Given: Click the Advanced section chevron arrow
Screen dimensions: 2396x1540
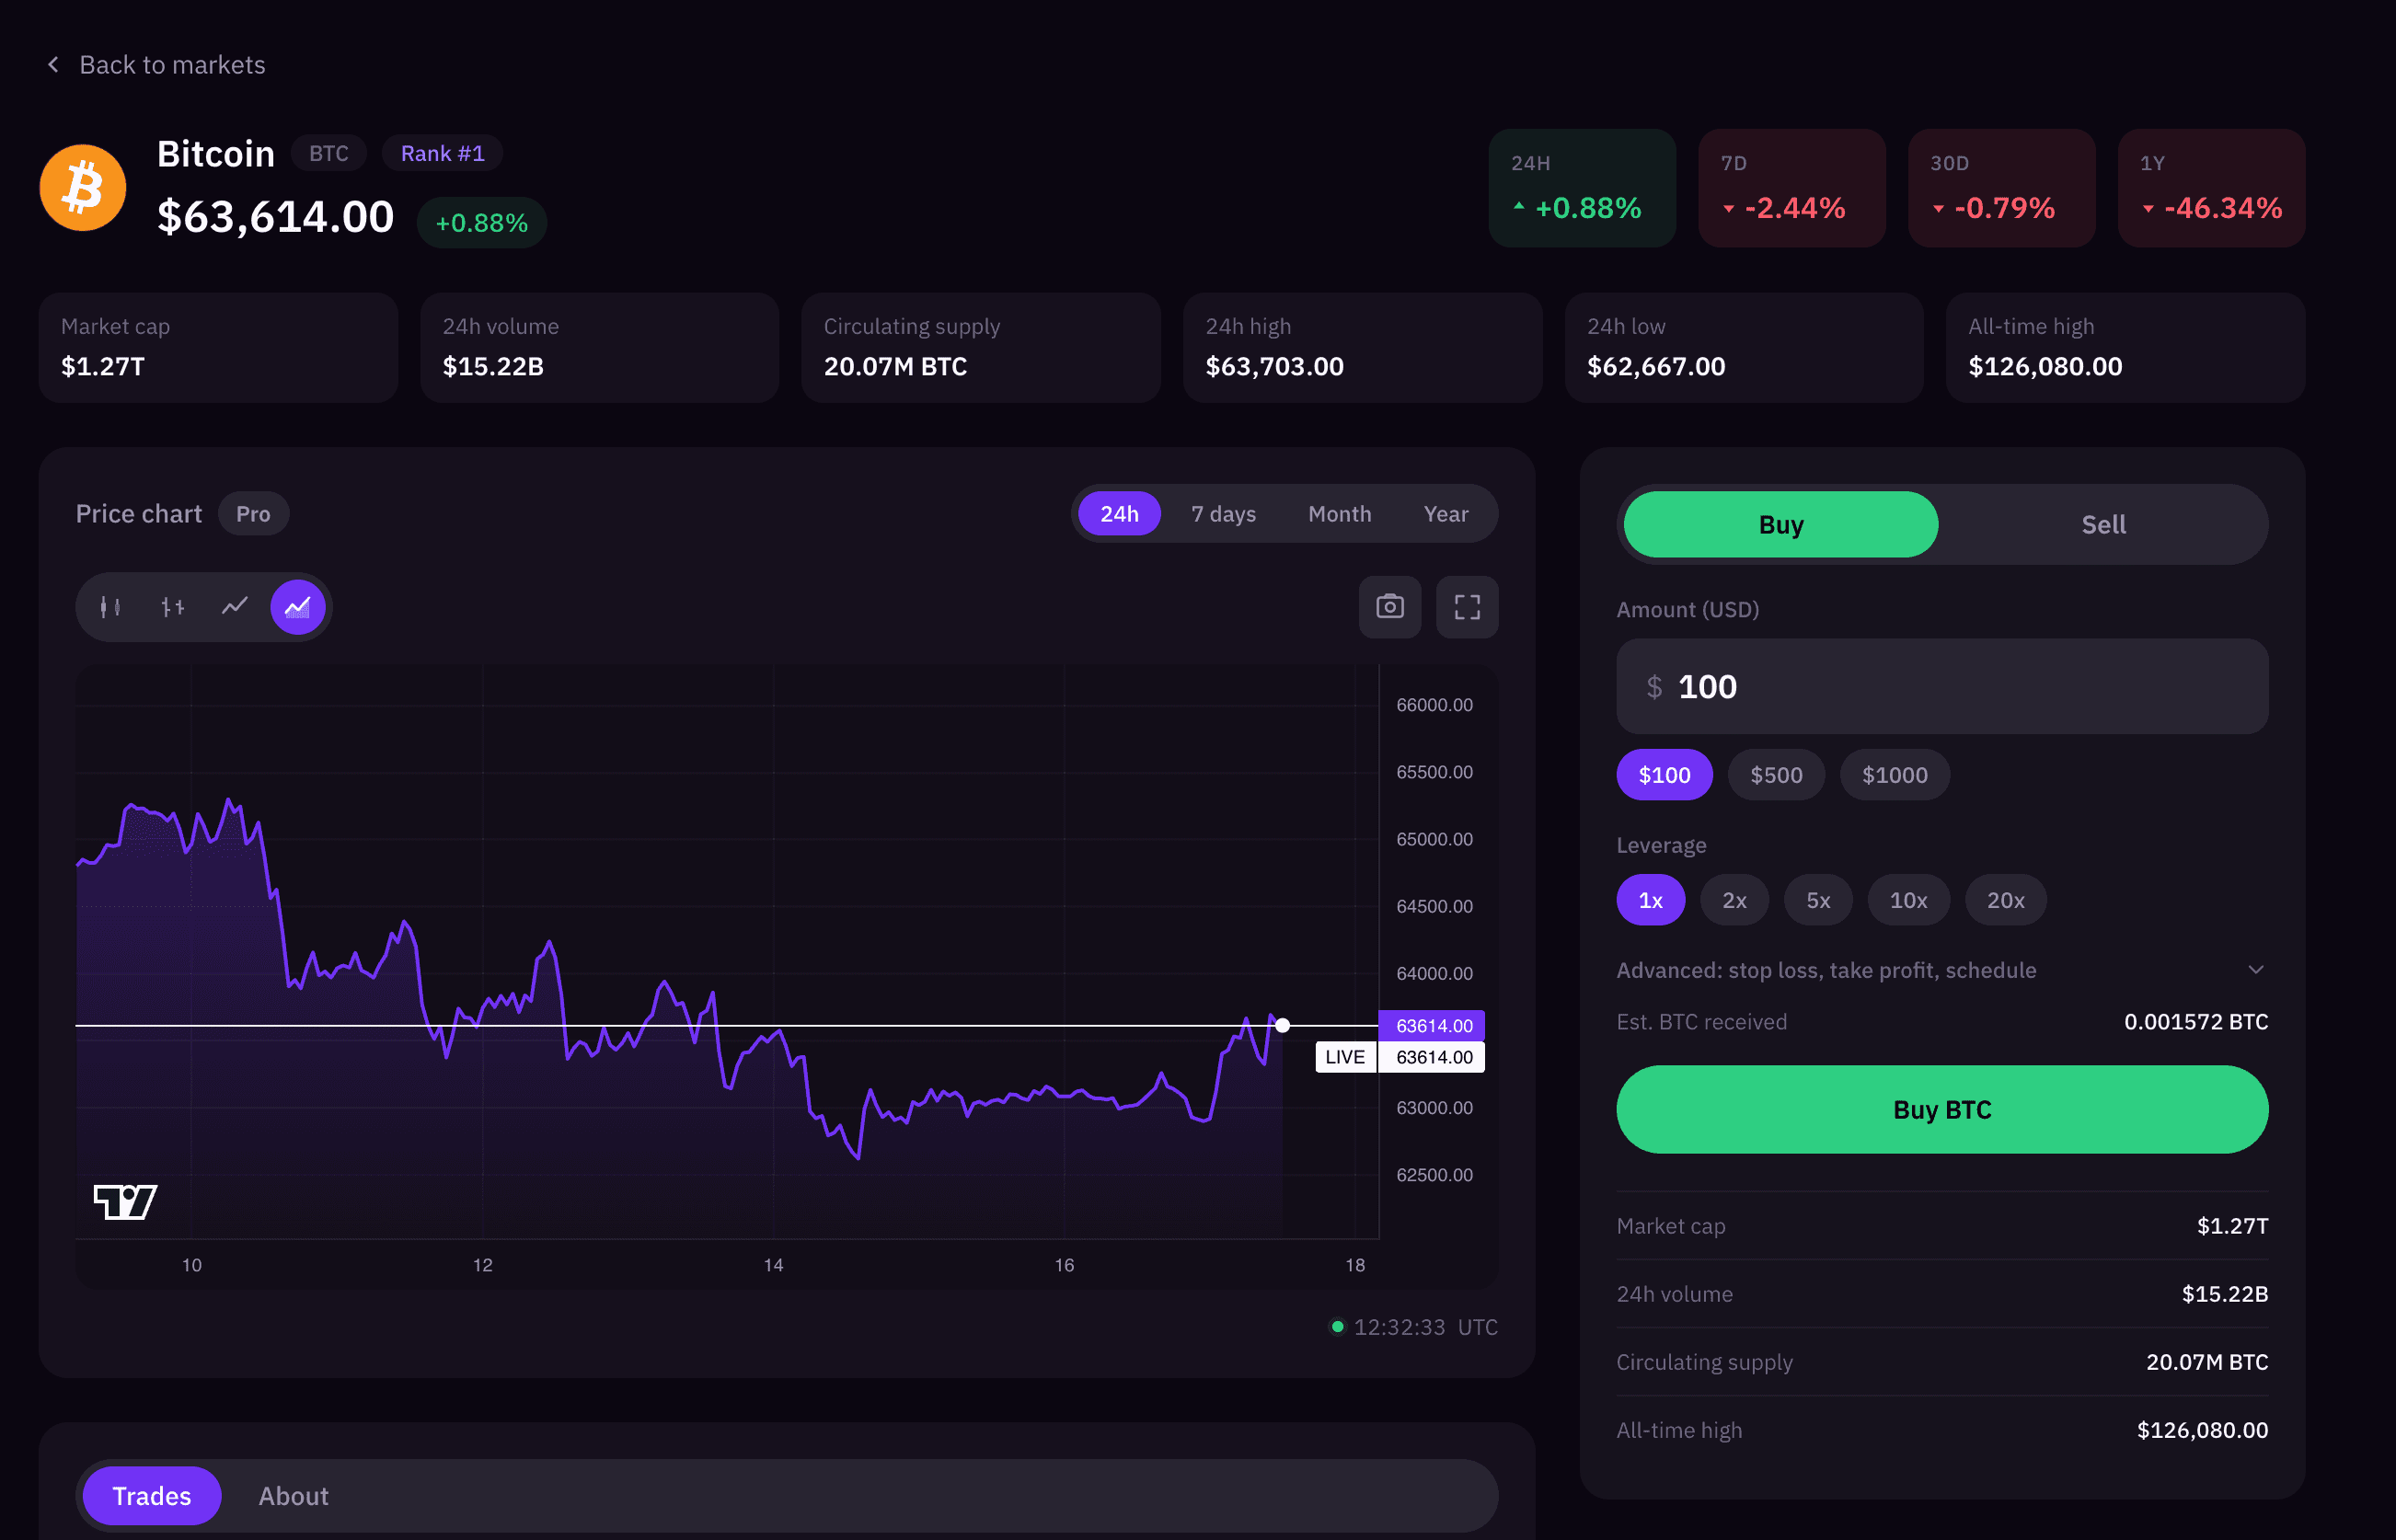Looking at the screenshot, I should coord(2255,970).
